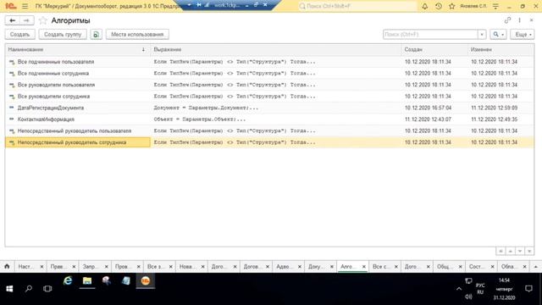Image resolution: width=542 pixels, height=305 pixels.
Task: Switch to 1C application on taskbar
Action: click(145, 280)
